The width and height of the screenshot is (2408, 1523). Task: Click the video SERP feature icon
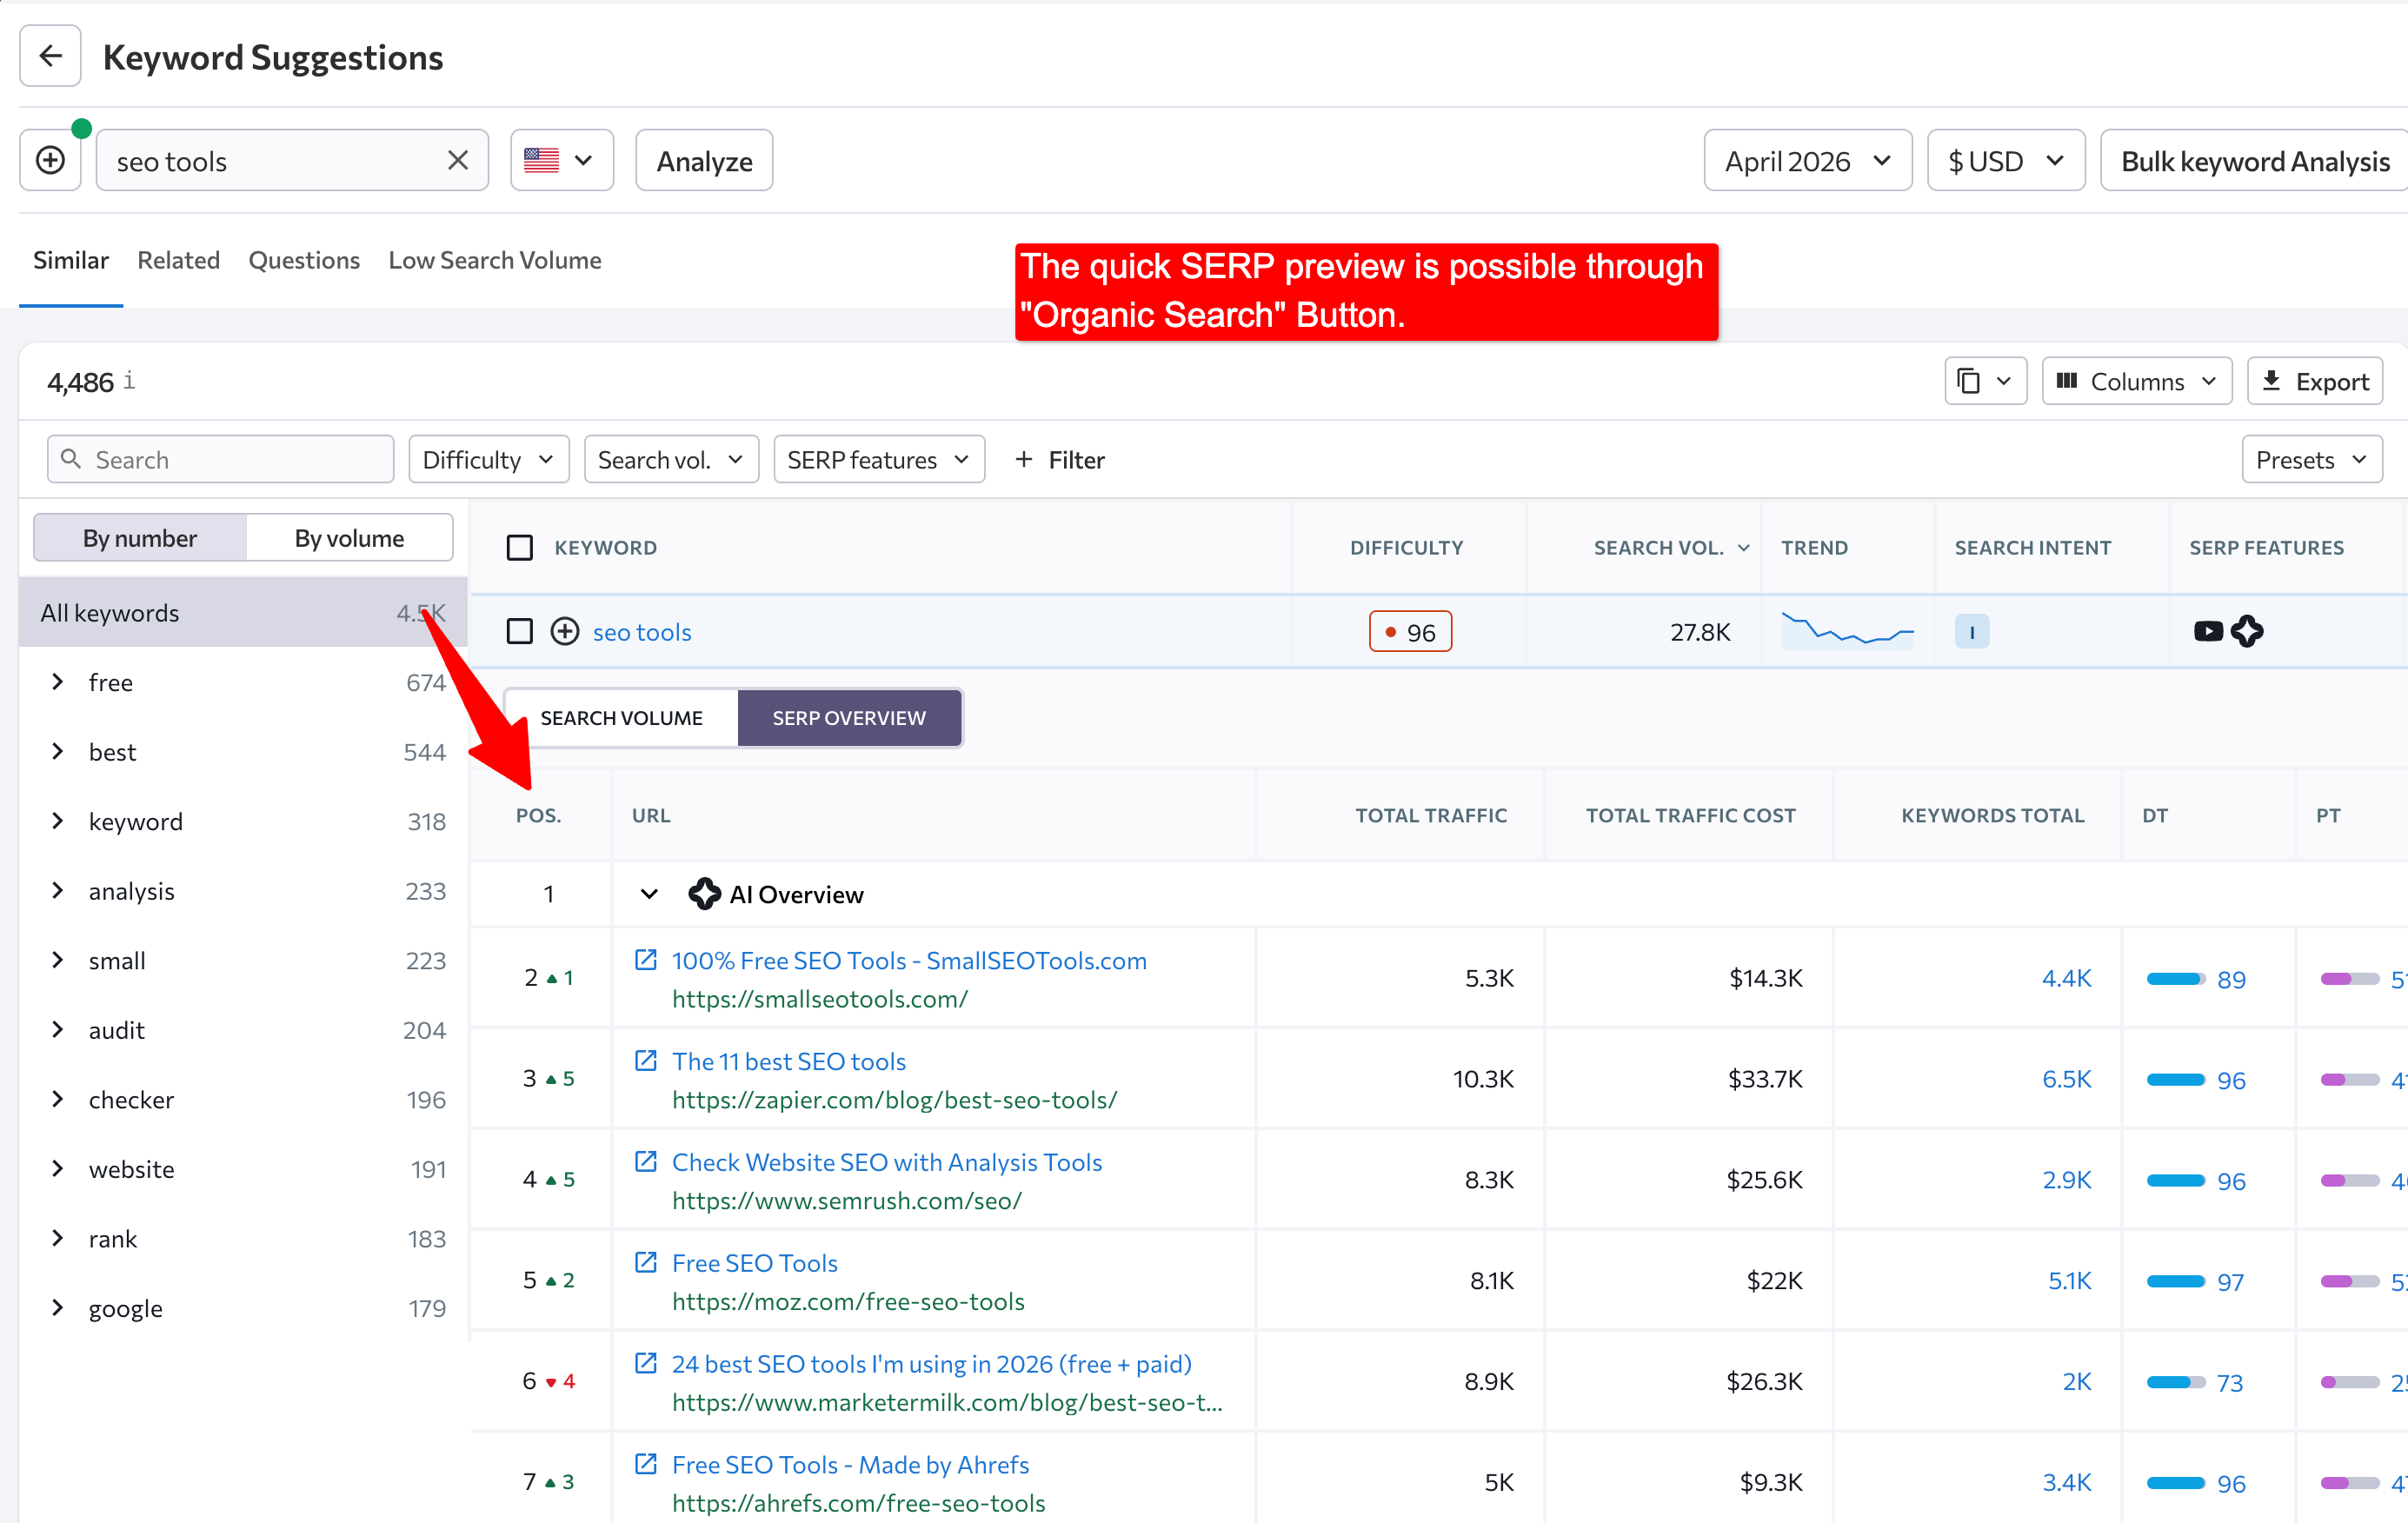pos(2208,631)
